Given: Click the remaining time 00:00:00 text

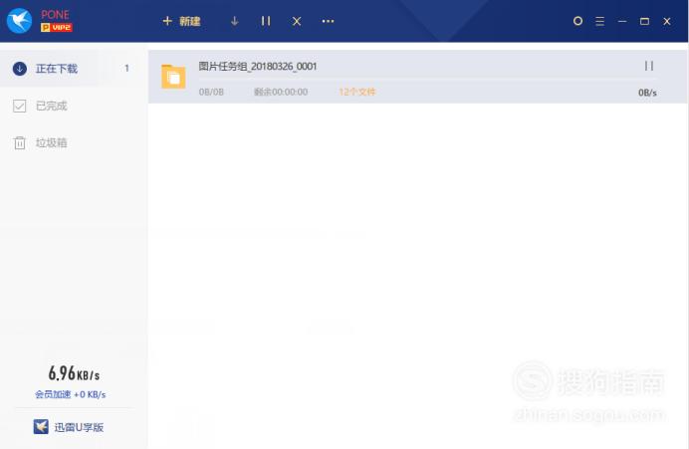Looking at the screenshot, I should click(x=281, y=92).
